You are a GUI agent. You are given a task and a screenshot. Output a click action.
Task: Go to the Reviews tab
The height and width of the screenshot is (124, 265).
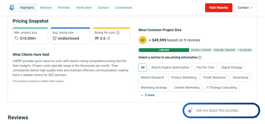pos(46,8)
